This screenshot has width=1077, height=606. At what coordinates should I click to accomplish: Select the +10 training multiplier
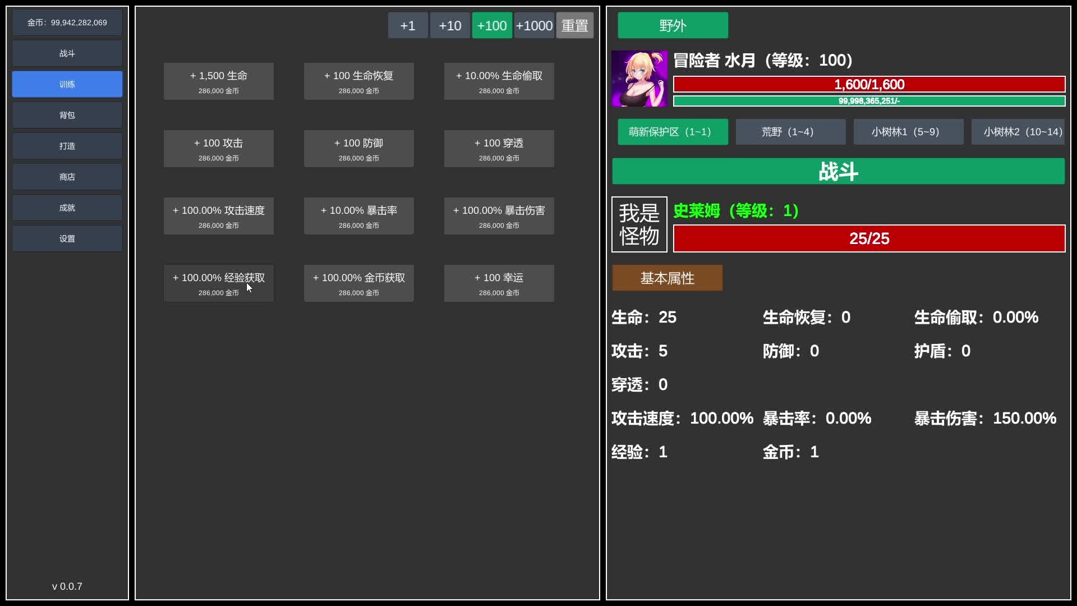(450, 25)
